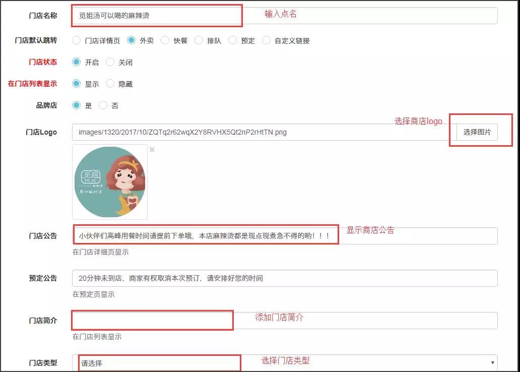
Task: Choose 隐藏 for store list display
Action: [x=110, y=84]
